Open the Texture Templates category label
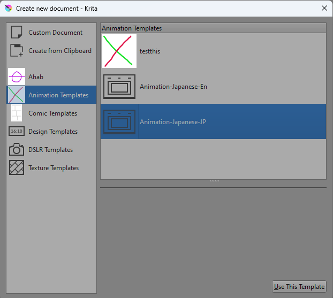333x298 pixels. (x=54, y=168)
